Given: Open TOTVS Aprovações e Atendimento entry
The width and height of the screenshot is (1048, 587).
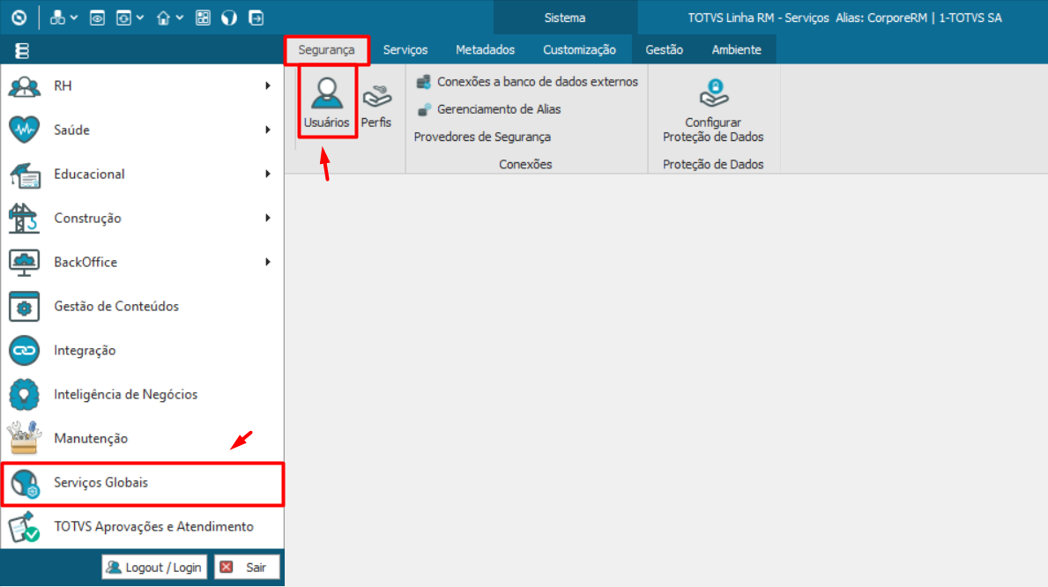Looking at the screenshot, I should (x=143, y=527).
